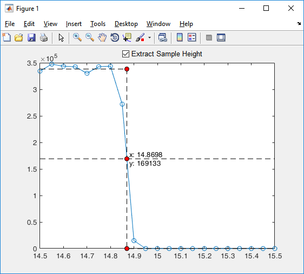Click the red marker at x: 14.8698
Image resolution: width=304 pixels, height=274 pixels.
[127, 159]
